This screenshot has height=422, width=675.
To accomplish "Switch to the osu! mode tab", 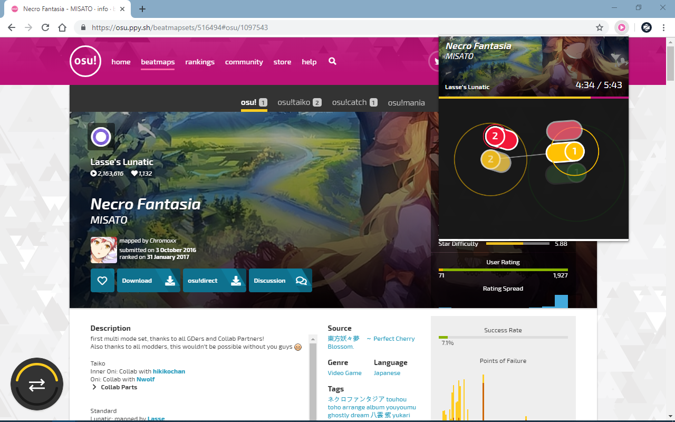I will point(254,102).
